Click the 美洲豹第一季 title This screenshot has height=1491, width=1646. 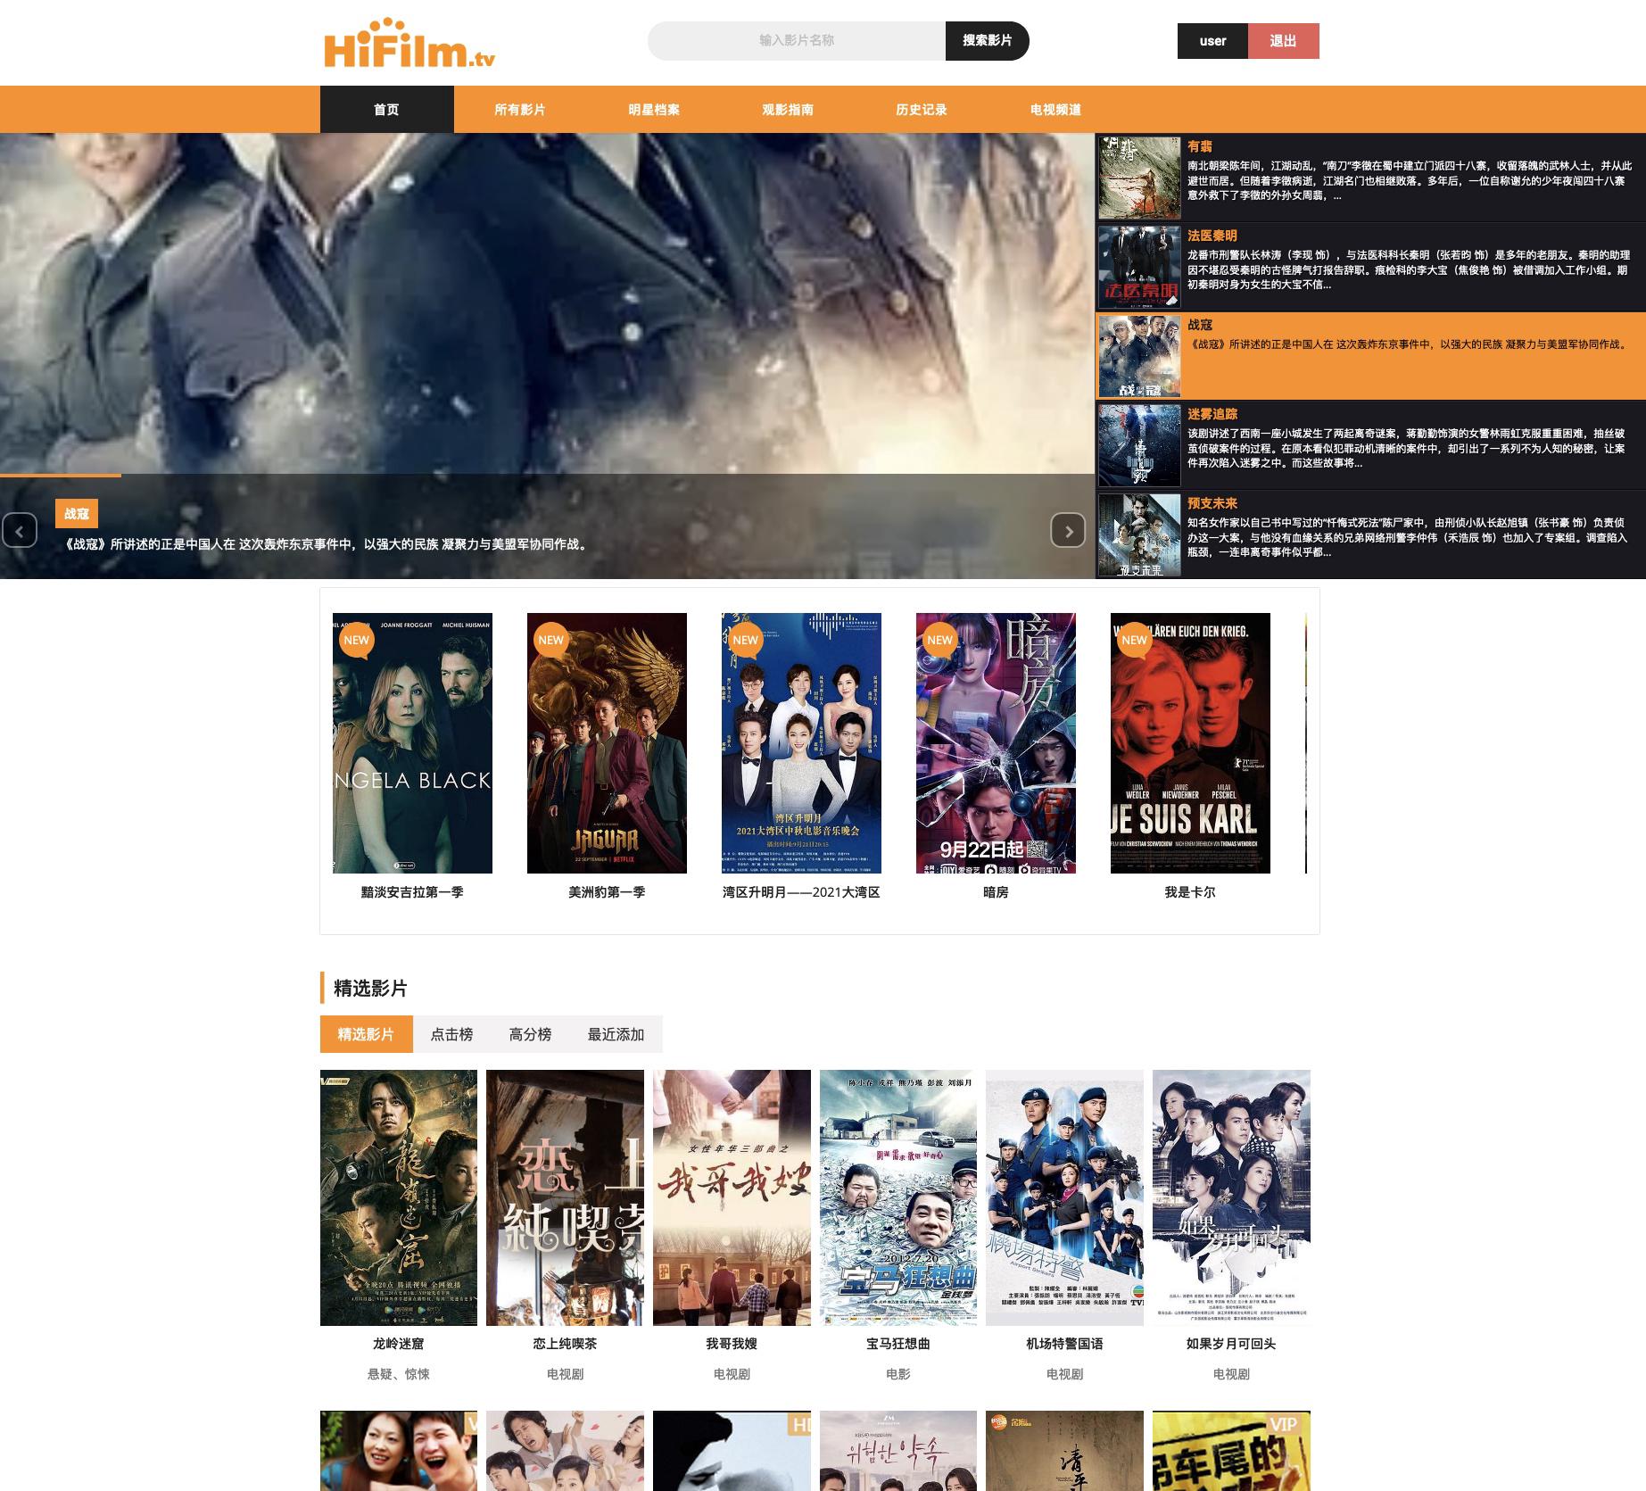[607, 892]
